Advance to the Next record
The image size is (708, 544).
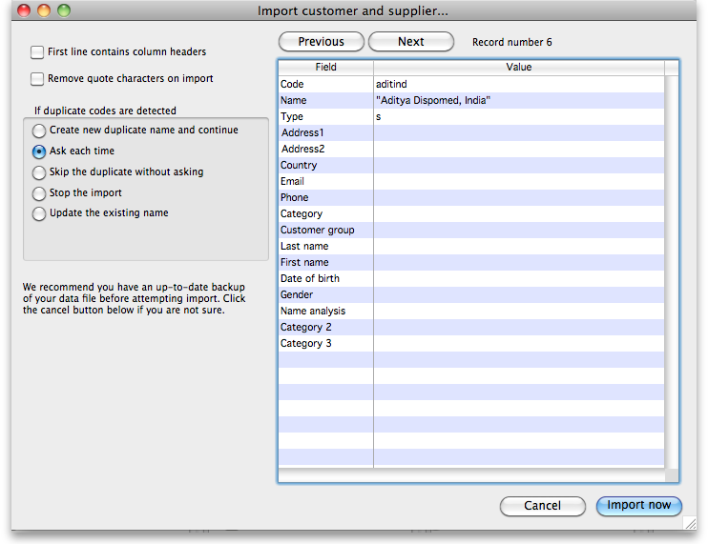[411, 42]
